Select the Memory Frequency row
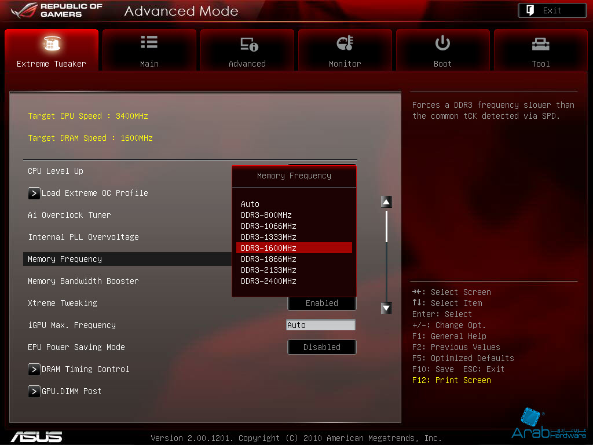The image size is (593, 445). [127, 259]
